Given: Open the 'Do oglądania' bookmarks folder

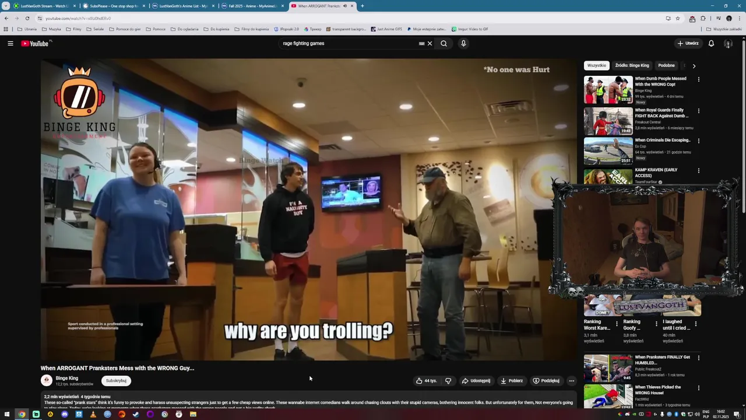Looking at the screenshot, I should tap(185, 29).
